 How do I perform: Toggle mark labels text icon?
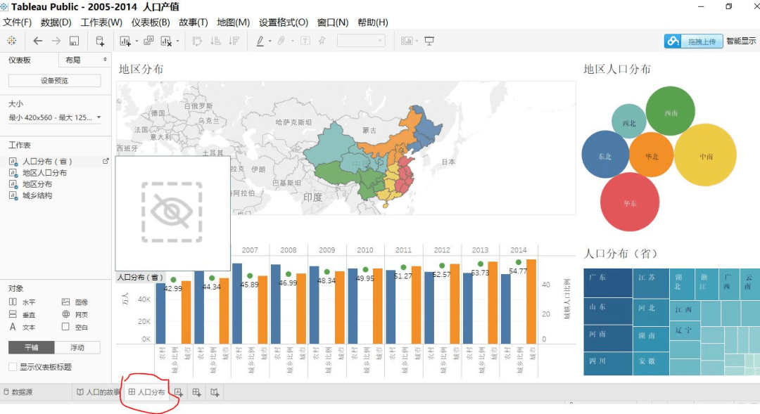point(305,41)
